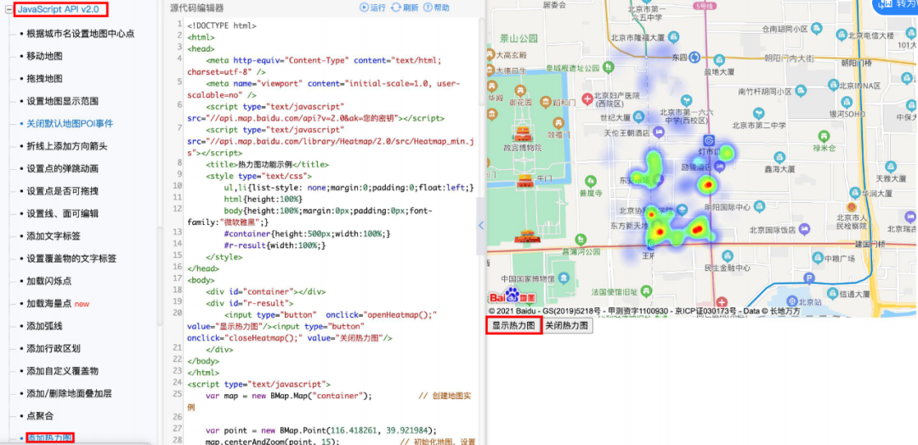Image resolution: width=918 pixels, height=445 pixels.
Task: Select 折线上添加方向箭头 in the tree
Action: pyautogui.click(x=67, y=146)
